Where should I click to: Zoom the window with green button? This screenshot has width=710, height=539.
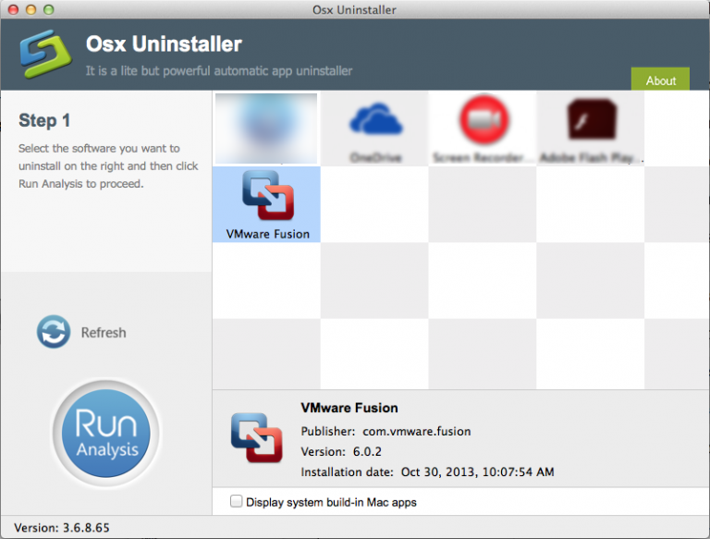pos(48,9)
